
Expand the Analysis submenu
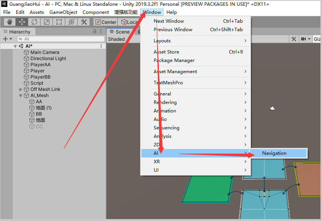pos(195,136)
